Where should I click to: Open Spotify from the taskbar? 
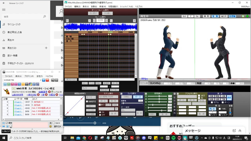click(173, 138)
